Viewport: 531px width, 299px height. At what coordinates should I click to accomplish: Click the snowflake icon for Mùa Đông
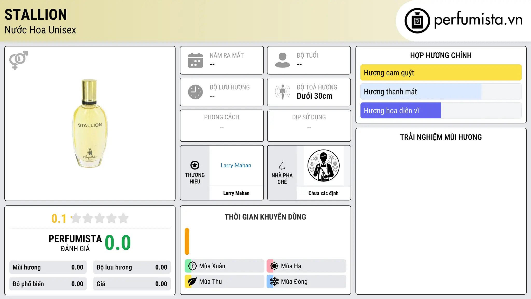(274, 282)
